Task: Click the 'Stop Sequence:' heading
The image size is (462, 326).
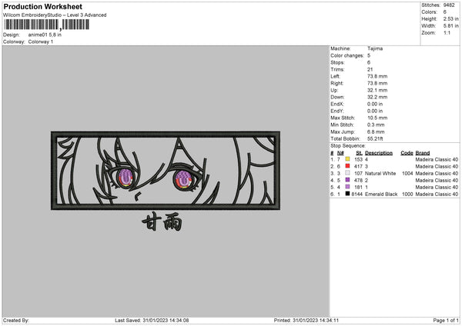Action: click(348, 145)
